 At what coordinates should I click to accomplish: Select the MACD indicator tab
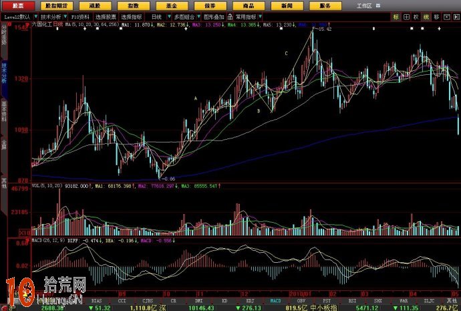pos(274,293)
